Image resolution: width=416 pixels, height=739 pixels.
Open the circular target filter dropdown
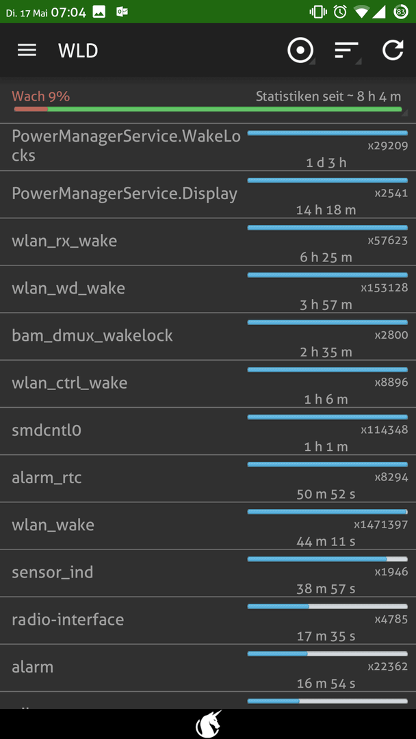[x=300, y=51]
